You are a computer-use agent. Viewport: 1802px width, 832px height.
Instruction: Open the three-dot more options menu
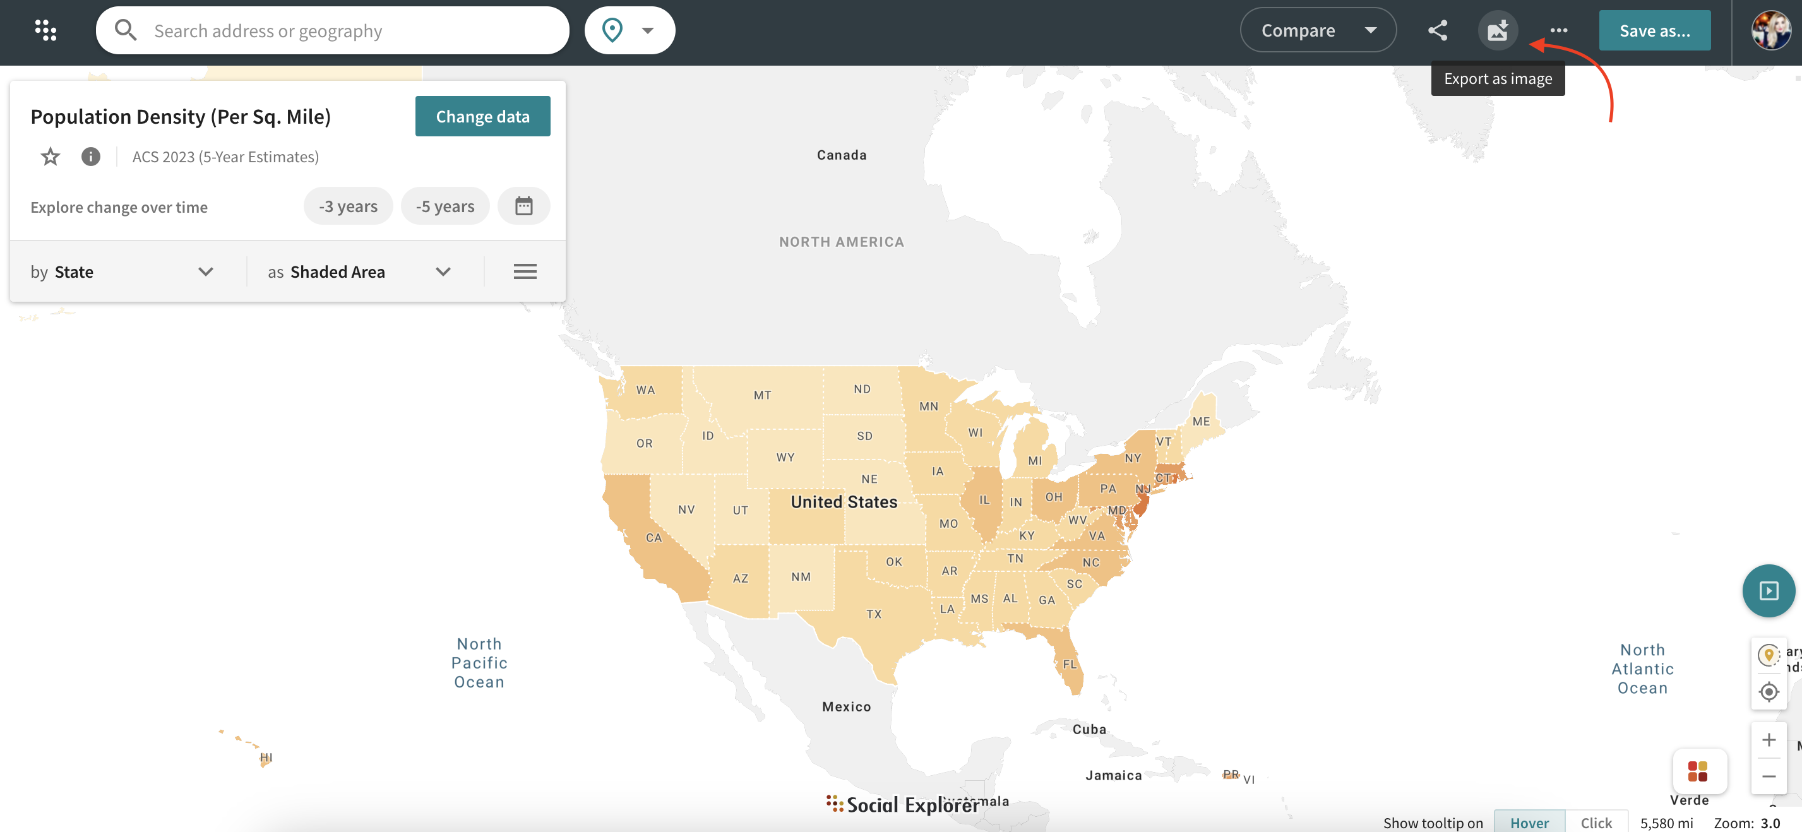(x=1558, y=30)
